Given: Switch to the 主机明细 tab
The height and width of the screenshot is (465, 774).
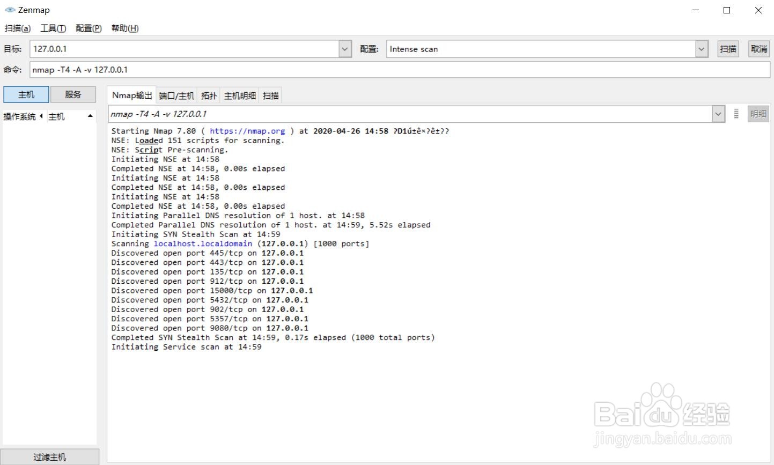Looking at the screenshot, I should tap(240, 95).
